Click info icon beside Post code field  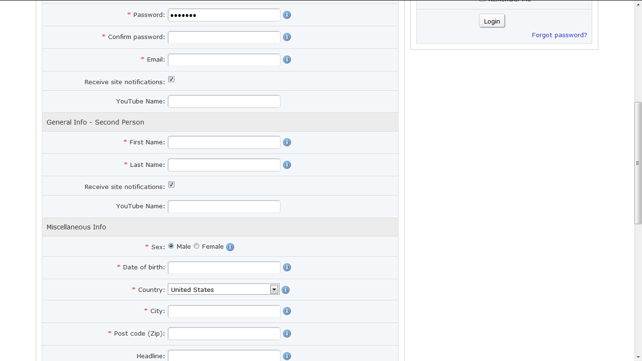287,334
